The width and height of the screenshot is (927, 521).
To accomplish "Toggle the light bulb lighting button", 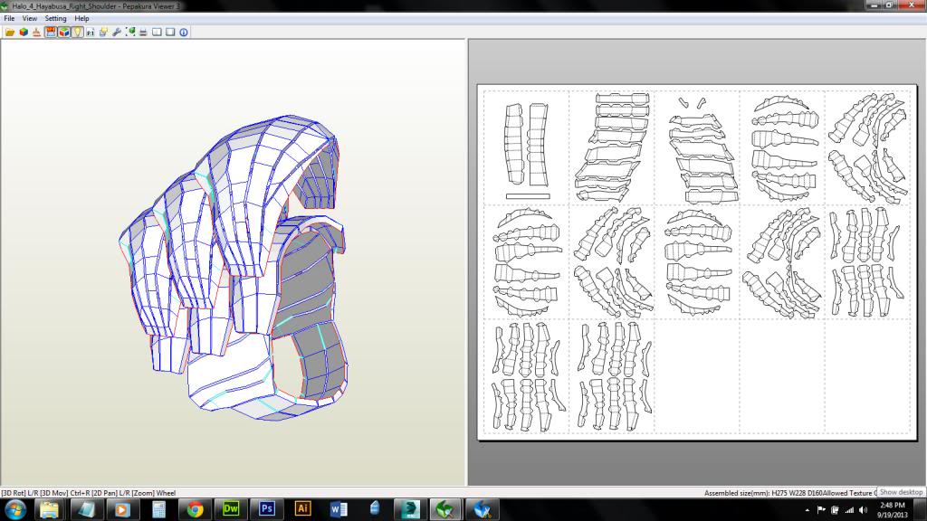I will click(x=77, y=32).
